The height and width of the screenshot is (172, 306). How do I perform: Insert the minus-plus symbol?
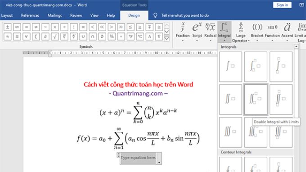pos(149,27)
